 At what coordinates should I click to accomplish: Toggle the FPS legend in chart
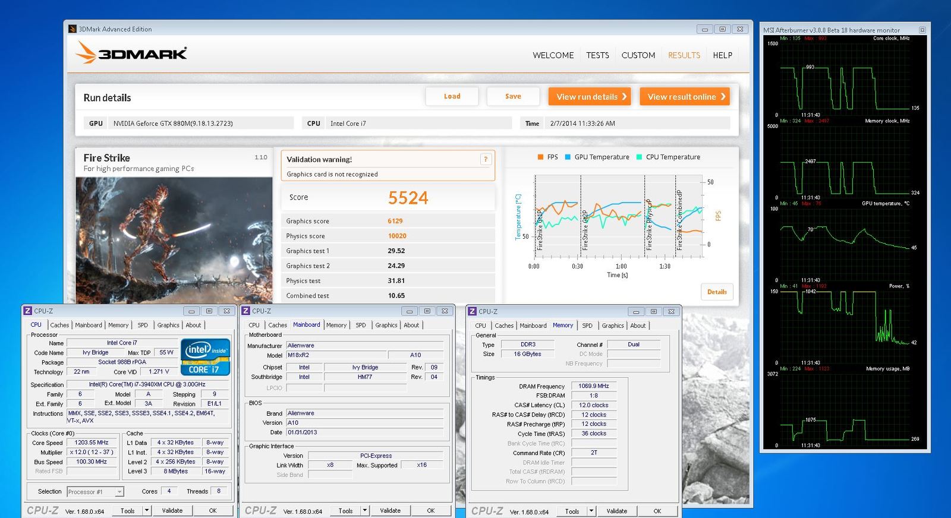[547, 157]
